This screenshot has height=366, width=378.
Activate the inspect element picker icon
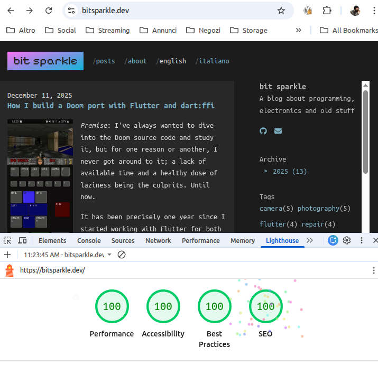point(7,240)
